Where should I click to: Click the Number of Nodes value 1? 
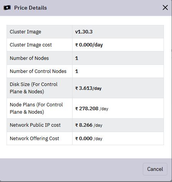pyautogui.click(x=77, y=58)
